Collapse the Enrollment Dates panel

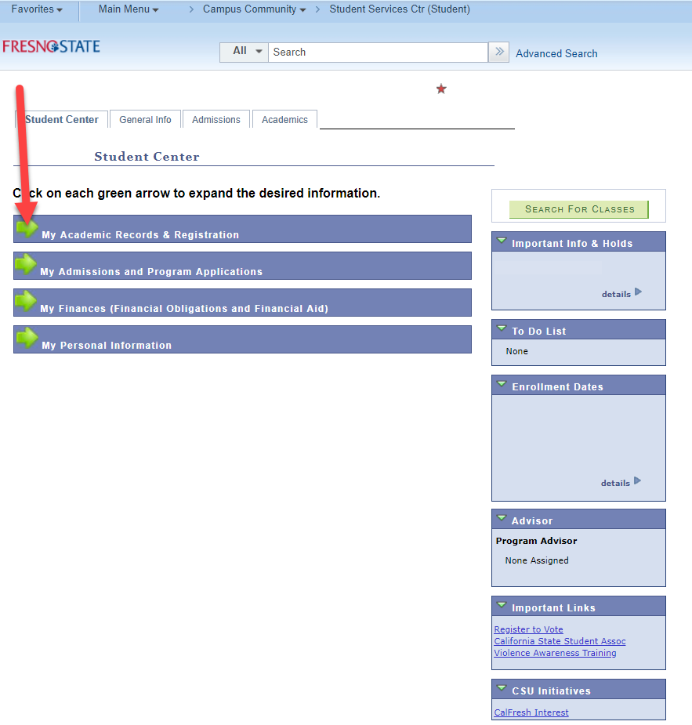pos(502,385)
